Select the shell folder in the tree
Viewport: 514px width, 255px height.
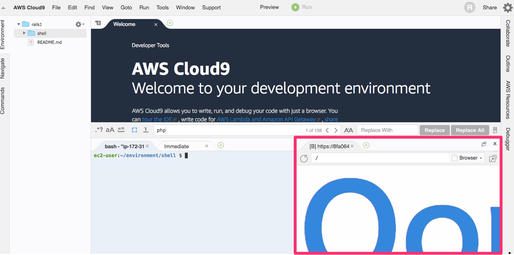[50, 33]
